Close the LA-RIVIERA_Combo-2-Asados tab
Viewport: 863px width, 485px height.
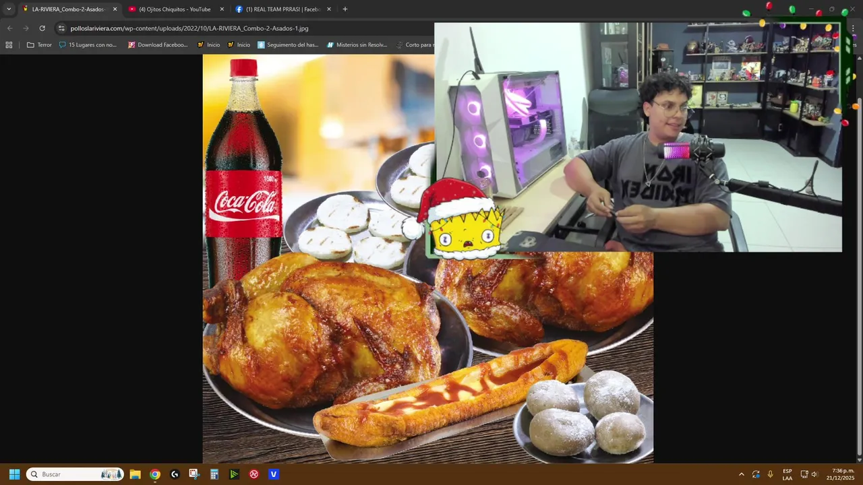click(115, 9)
